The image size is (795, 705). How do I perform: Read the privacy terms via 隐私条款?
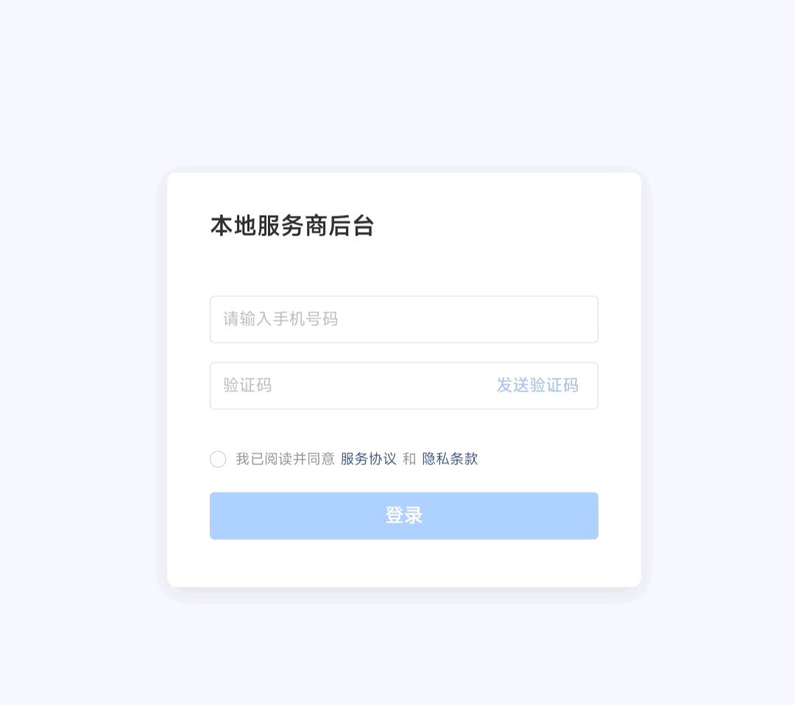[450, 458]
